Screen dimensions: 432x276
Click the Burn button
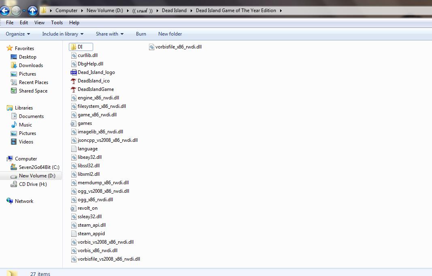[141, 34]
